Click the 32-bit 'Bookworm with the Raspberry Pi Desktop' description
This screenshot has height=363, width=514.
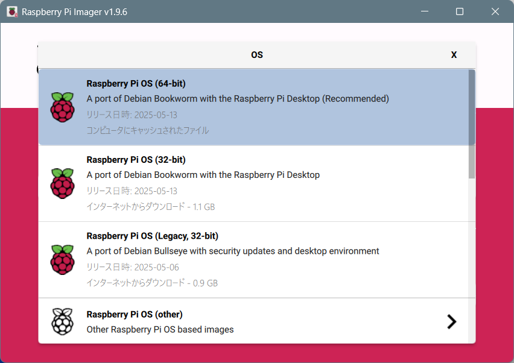pos(203,175)
